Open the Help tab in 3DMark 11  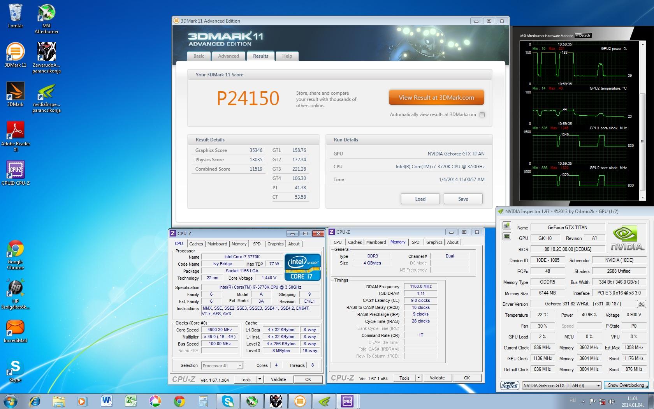point(287,56)
